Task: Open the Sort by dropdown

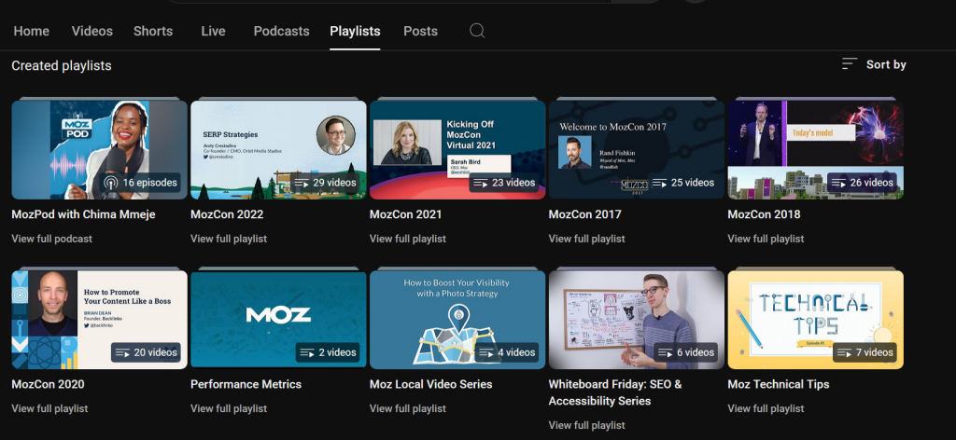Action: pos(874,64)
